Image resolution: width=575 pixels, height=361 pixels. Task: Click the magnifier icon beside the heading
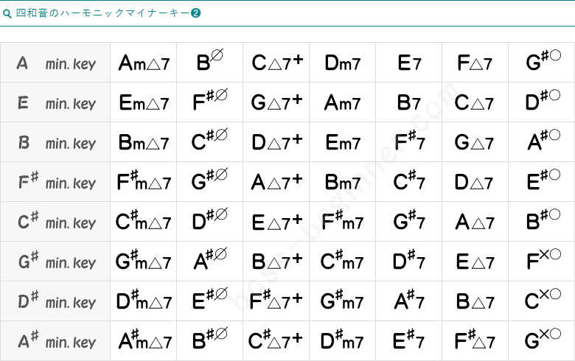pyautogui.click(x=7, y=13)
